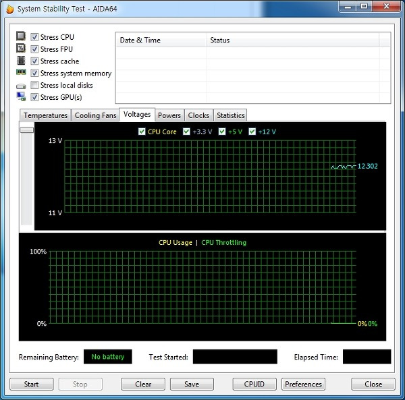Disable the Stress cache option

pyautogui.click(x=34, y=61)
